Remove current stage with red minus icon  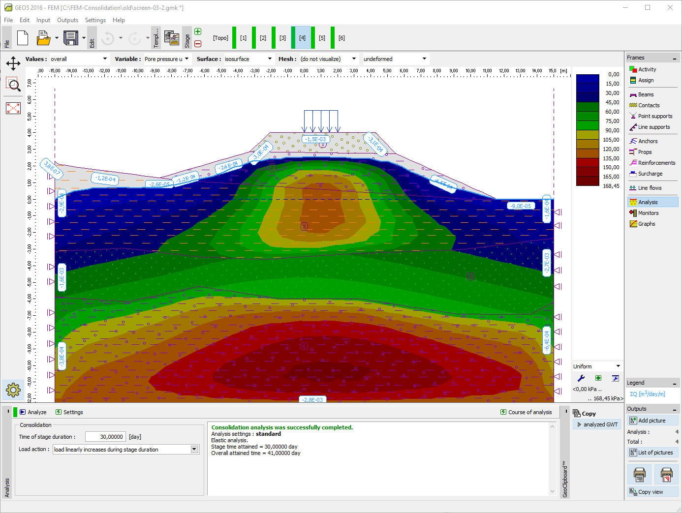tap(197, 43)
